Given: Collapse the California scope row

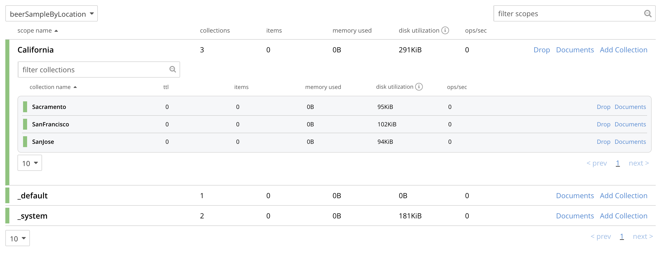Looking at the screenshot, I should [35, 50].
